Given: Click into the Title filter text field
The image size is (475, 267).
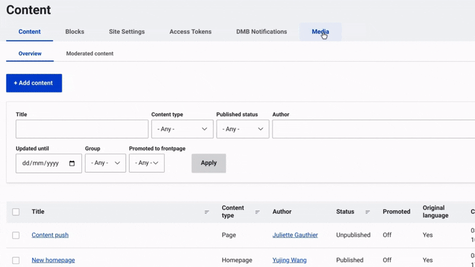Looking at the screenshot, I should 82,129.
